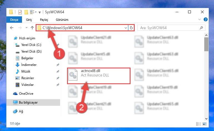214x131 pixels.
Task: Open the address bar history dropdown
Action: point(126,28)
